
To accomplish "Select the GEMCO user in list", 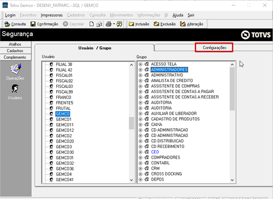I will pyautogui.click(x=63, y=114).
